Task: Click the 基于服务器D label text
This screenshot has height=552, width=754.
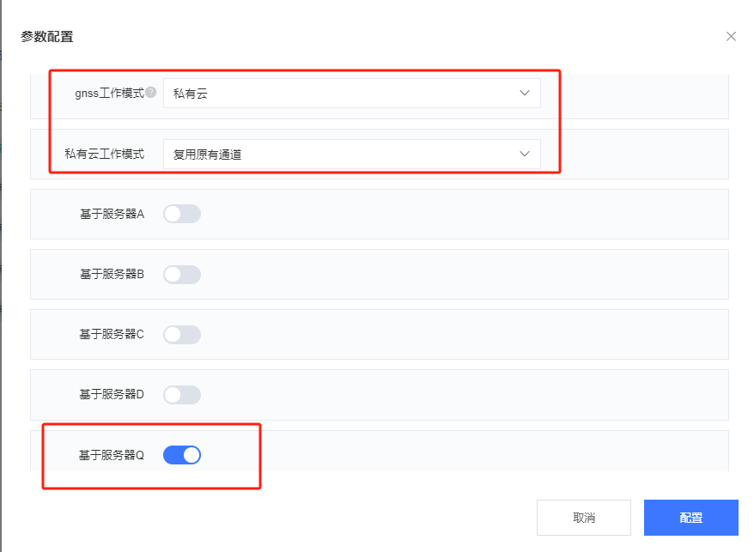Action: 112,394
